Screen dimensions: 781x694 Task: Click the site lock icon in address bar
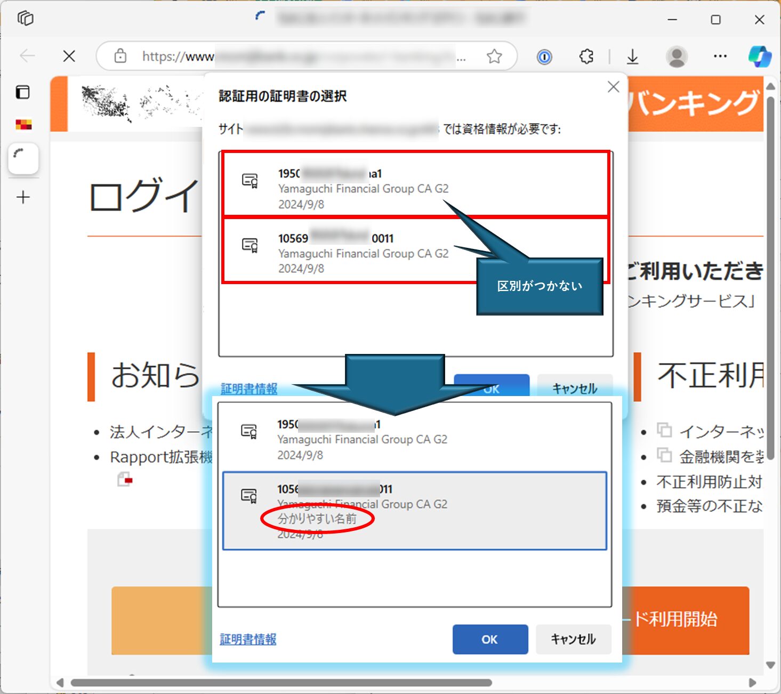pos(120,55)
